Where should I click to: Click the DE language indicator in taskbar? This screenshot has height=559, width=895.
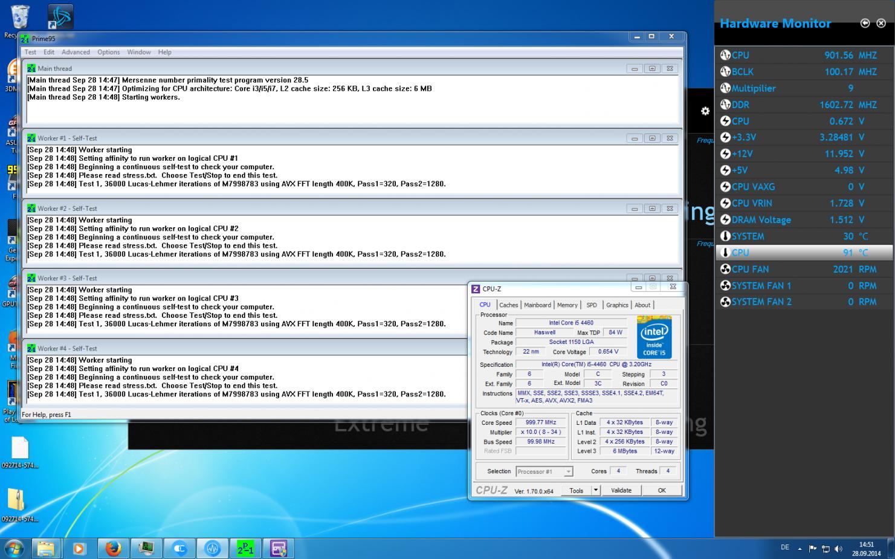(785, 547)
